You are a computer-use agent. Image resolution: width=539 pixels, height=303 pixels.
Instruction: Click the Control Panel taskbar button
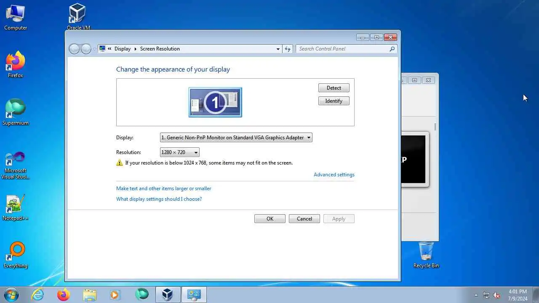tap(194, 295)
